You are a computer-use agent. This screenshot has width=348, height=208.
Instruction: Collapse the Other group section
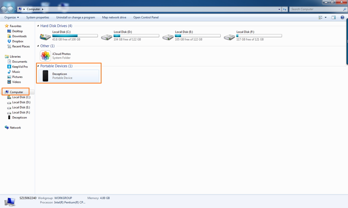38,46
